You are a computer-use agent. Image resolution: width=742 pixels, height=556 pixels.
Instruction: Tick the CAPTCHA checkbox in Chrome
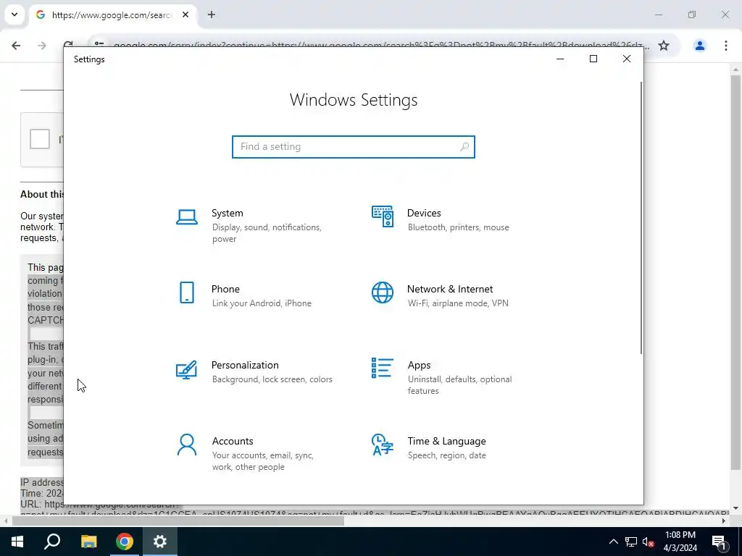(x=40, y=139)
